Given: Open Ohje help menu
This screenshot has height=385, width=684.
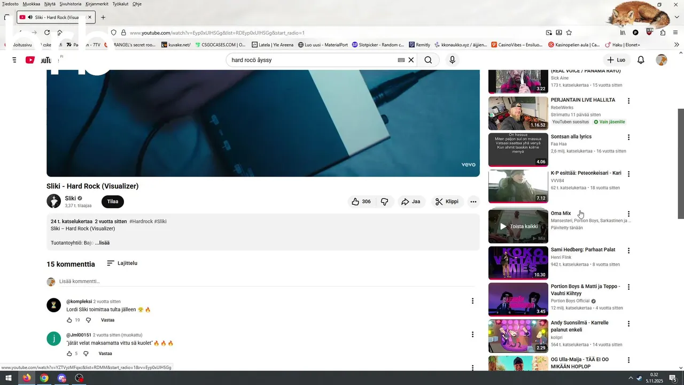Looking at the screenshot, I should click(137, 4).
